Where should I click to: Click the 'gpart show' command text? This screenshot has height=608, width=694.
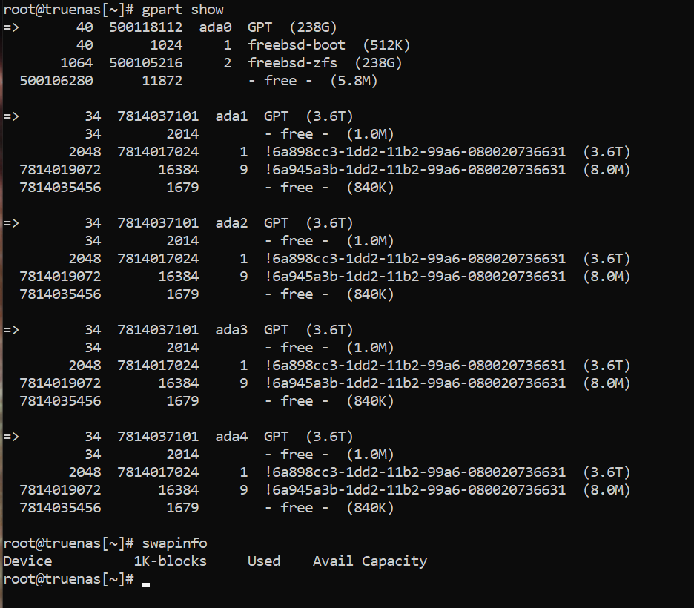click(183, 10)
